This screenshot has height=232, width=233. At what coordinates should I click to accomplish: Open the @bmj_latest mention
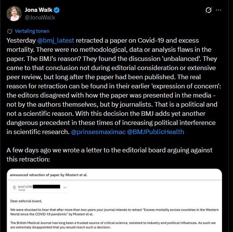(56, 40)
